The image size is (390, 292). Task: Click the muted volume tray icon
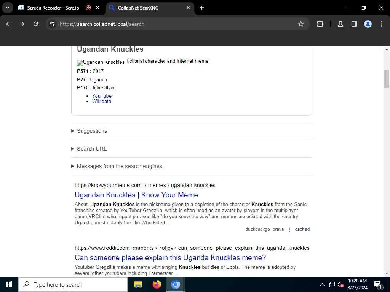click(340, 284)
